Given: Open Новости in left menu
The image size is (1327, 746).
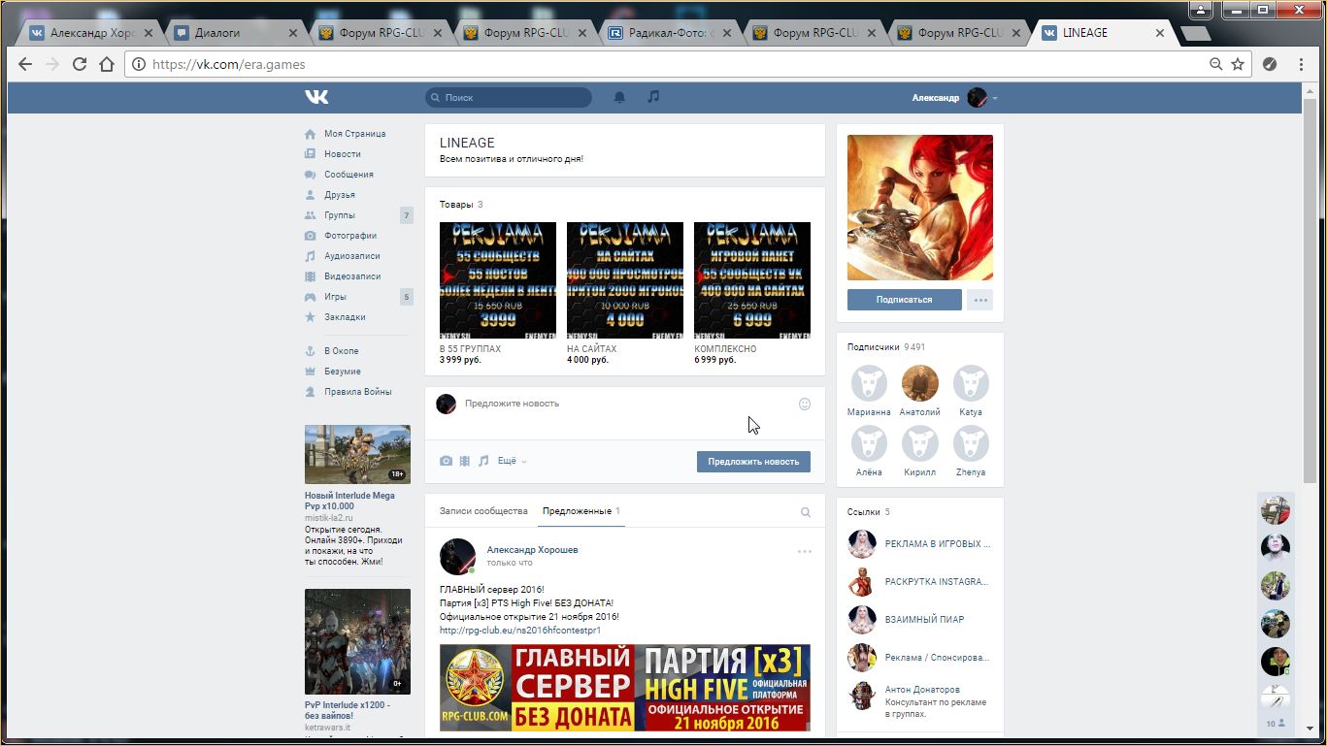Looking at the screenshot, I should tap(343, 154).
